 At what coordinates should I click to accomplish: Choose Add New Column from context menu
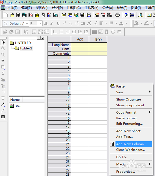[131, 144]
